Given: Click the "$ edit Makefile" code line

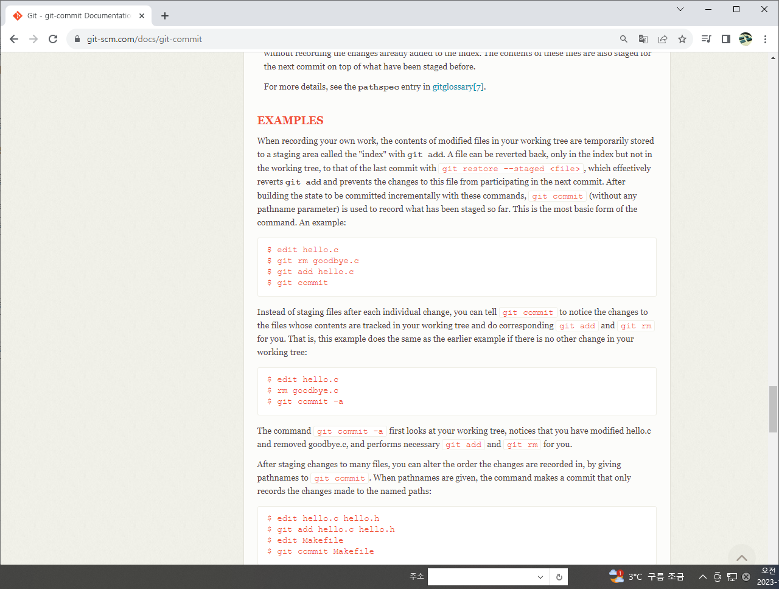Looking at the screenshot, I should click(x=305, y=540).
